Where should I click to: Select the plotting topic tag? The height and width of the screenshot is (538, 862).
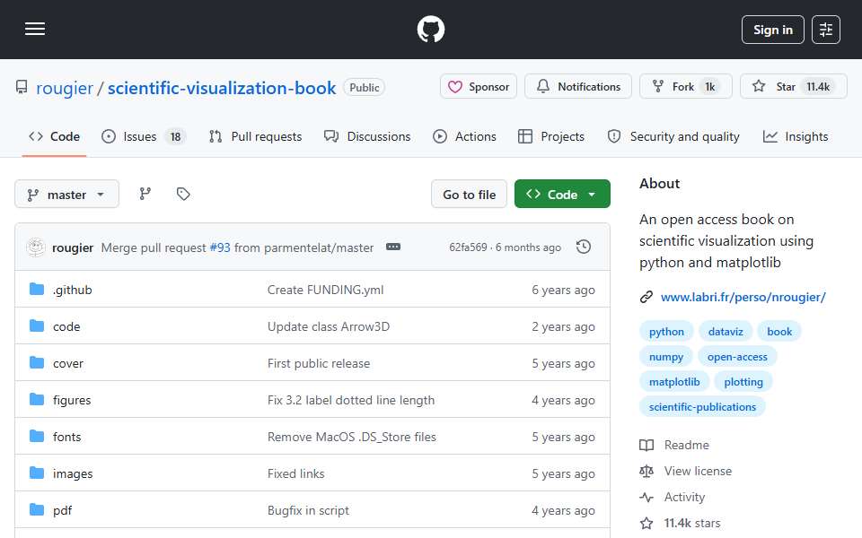tap(743, 382)
